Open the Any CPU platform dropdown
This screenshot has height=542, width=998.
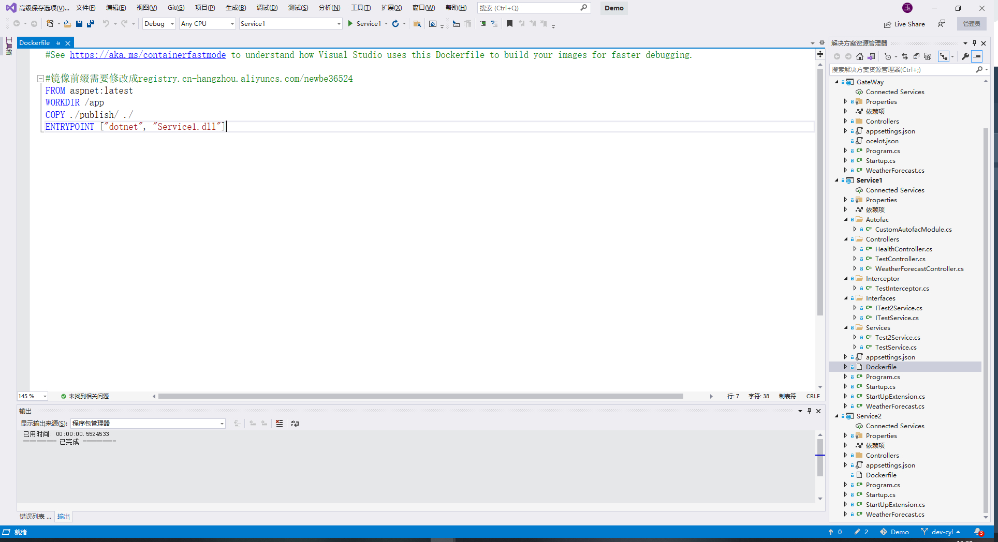point(208,24)
